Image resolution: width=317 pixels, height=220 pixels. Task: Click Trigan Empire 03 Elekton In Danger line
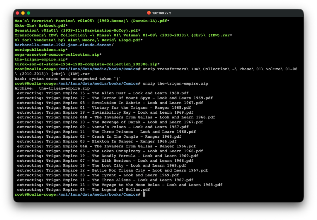(97, 141)
